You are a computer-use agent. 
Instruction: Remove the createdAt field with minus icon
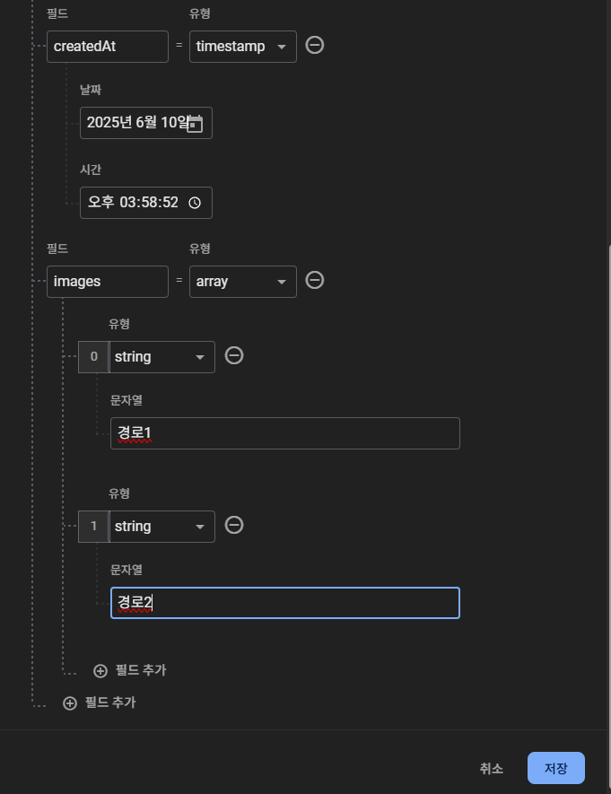(314, 46)
